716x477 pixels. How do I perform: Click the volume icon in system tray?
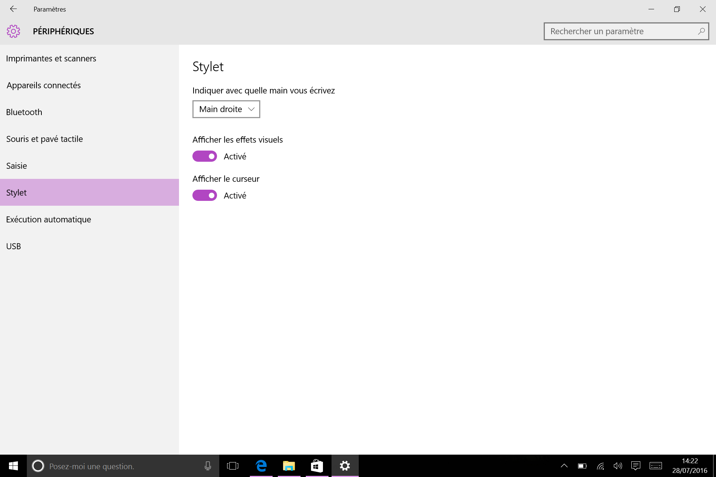point(618,466)
